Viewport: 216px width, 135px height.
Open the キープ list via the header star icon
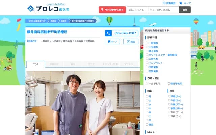181,3
